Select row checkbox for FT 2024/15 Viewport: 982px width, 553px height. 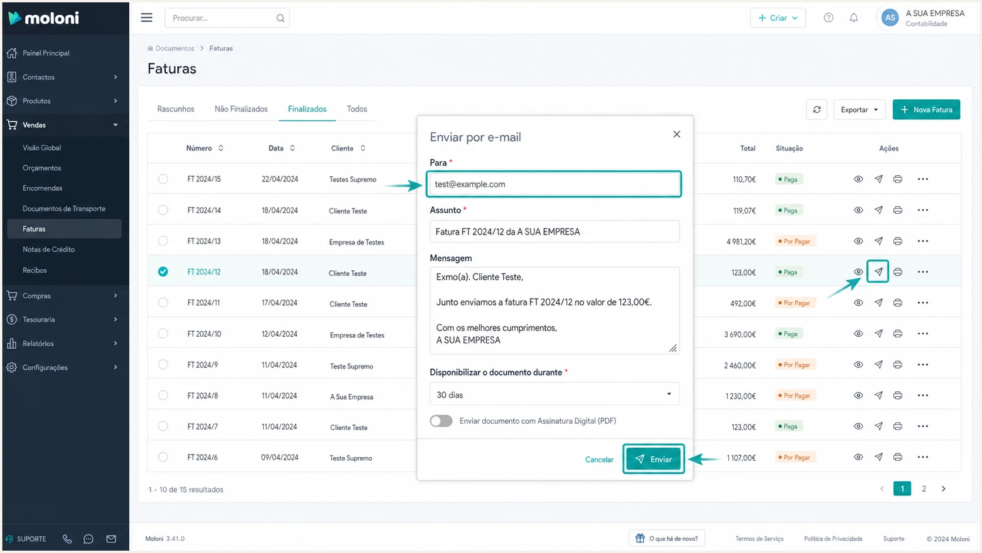pyautogui.click(x=163, y=179)
